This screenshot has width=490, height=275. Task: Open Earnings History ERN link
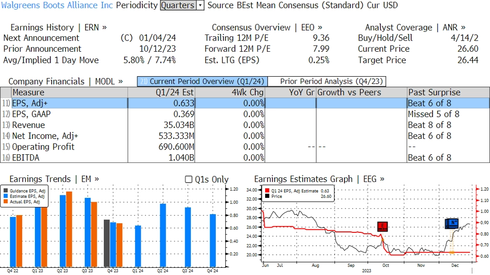pos(58,27)
